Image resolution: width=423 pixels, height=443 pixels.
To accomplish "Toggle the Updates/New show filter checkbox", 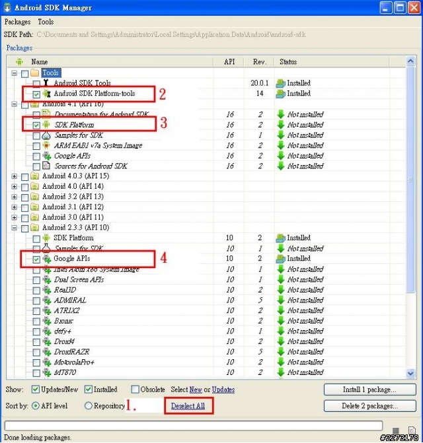I will tap(35, 390).
